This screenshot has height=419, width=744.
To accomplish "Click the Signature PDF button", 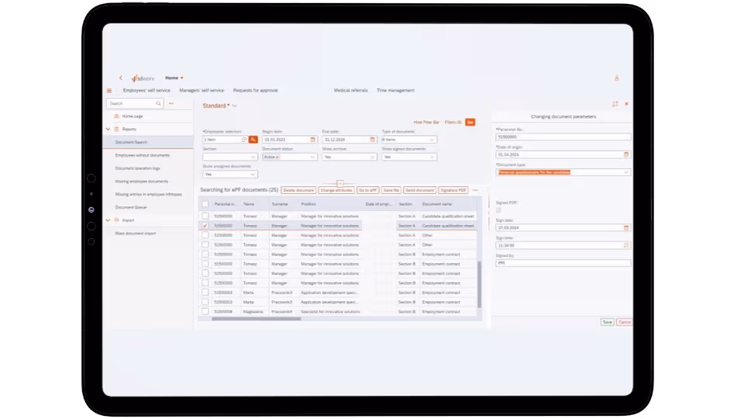I will tap(453, 190).
